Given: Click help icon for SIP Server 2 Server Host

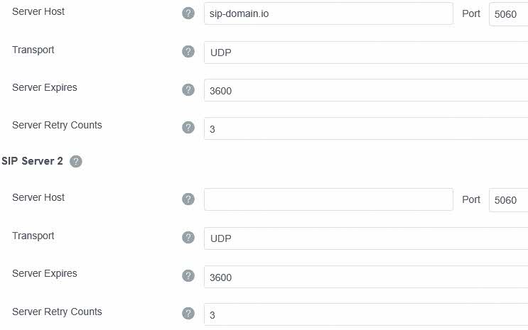Looking at the screenshot, I should coord(188,199).
